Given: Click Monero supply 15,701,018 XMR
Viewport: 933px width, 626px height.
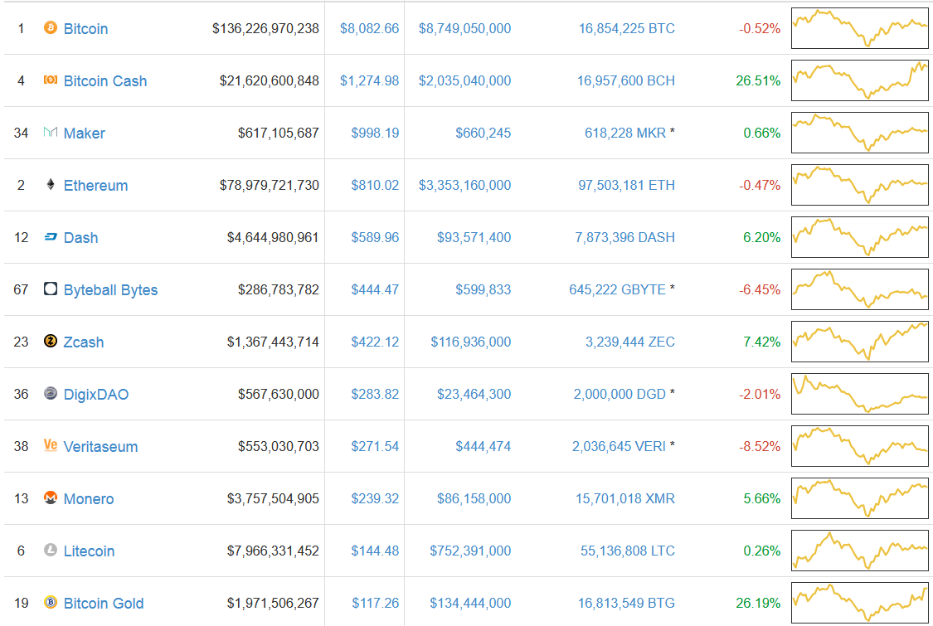Looking at the screenshot, I should point(625,498).
